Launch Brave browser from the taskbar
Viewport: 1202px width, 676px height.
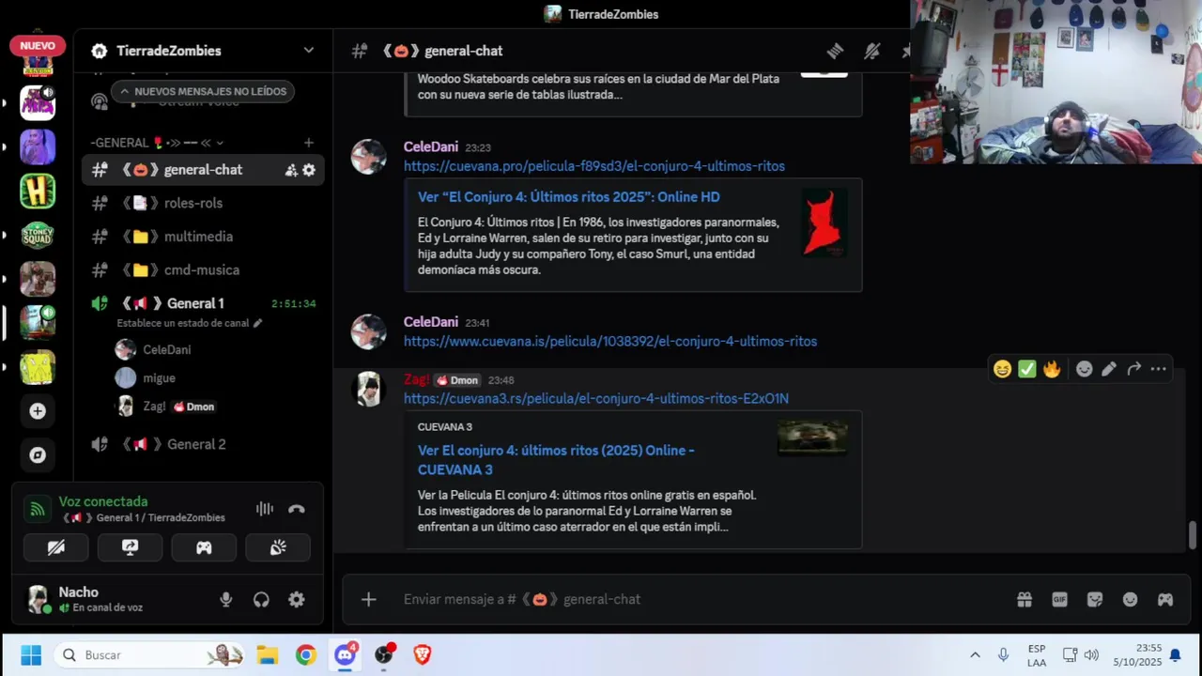[423, 655]
